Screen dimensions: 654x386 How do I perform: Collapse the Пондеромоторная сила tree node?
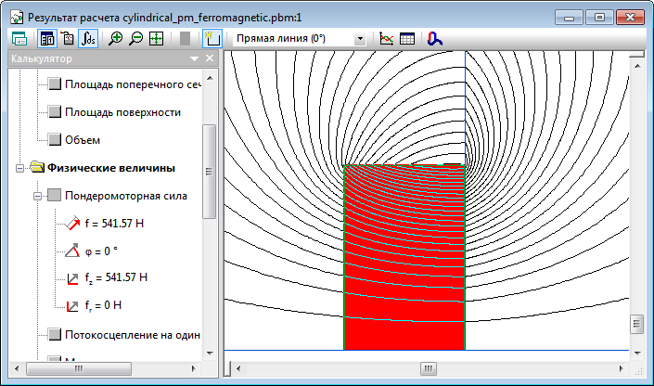click(38, 196)
